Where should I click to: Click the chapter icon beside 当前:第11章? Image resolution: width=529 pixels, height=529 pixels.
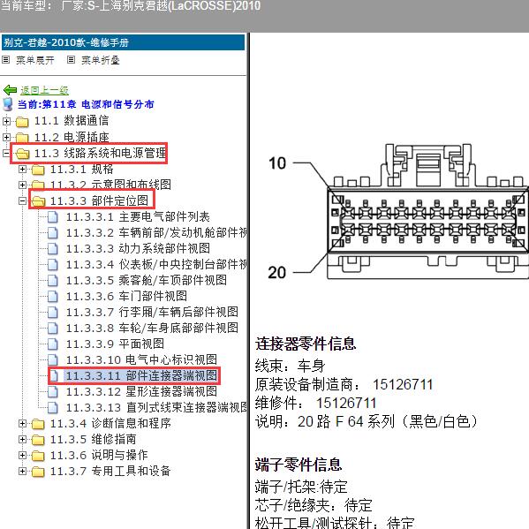pos(8,104)
